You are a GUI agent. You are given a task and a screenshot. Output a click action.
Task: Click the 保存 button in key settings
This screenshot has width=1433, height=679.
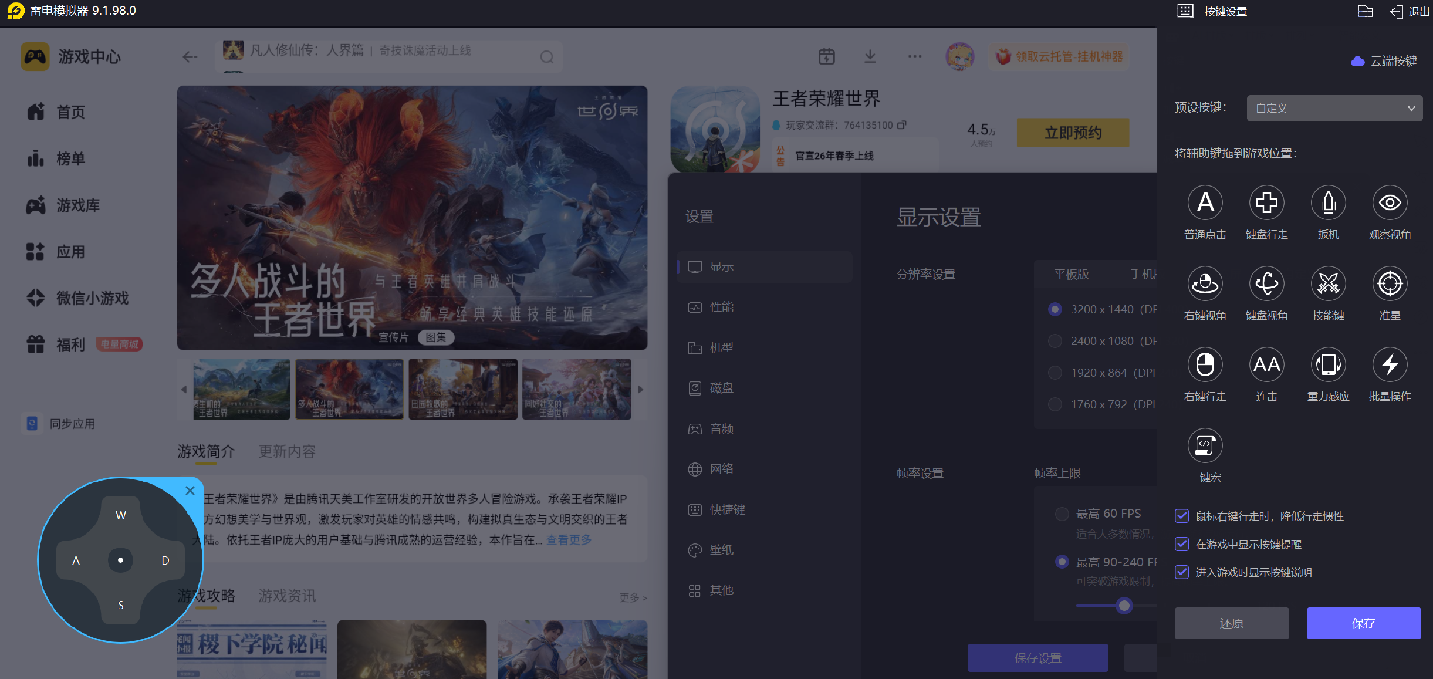(1363, 623)
